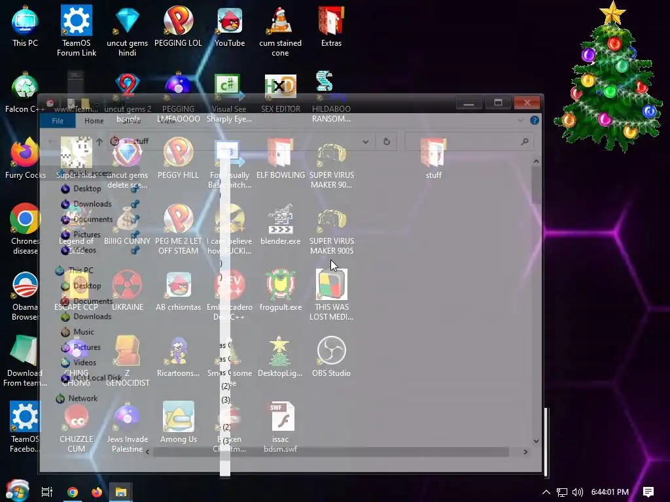
Task: Open File Explorer from the taskbar
Action: 121,492
